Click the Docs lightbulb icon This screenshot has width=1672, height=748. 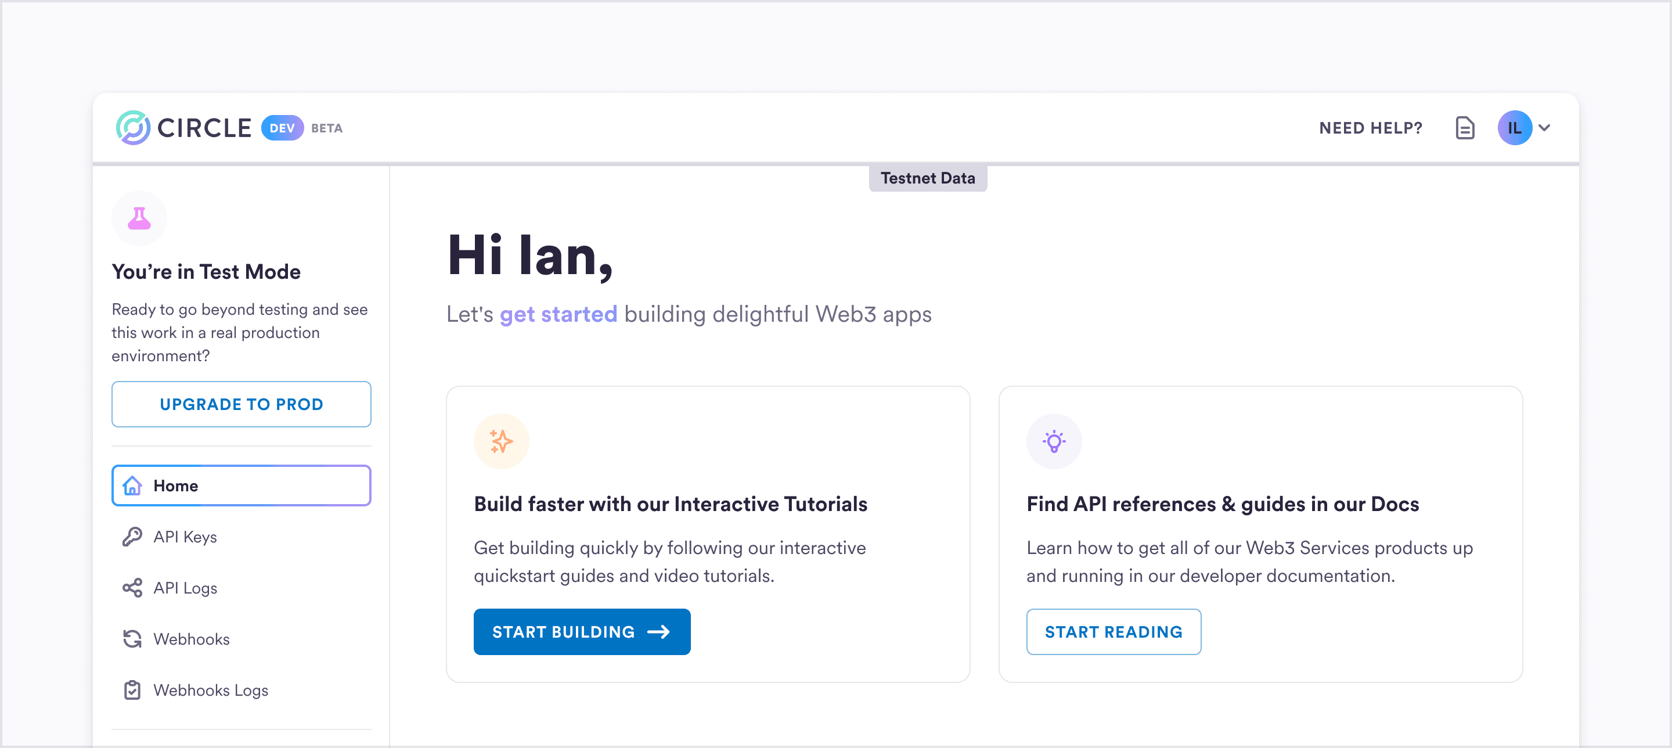[1055, 441]
